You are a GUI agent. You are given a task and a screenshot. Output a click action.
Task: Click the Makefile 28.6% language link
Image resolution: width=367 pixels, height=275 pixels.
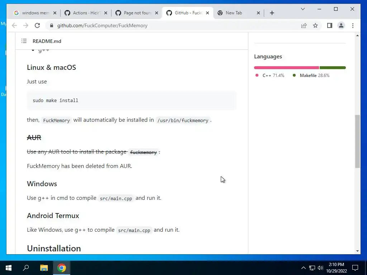[311, 75]
